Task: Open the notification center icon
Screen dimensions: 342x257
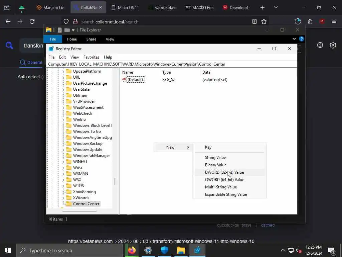Action: pos(332,250)
